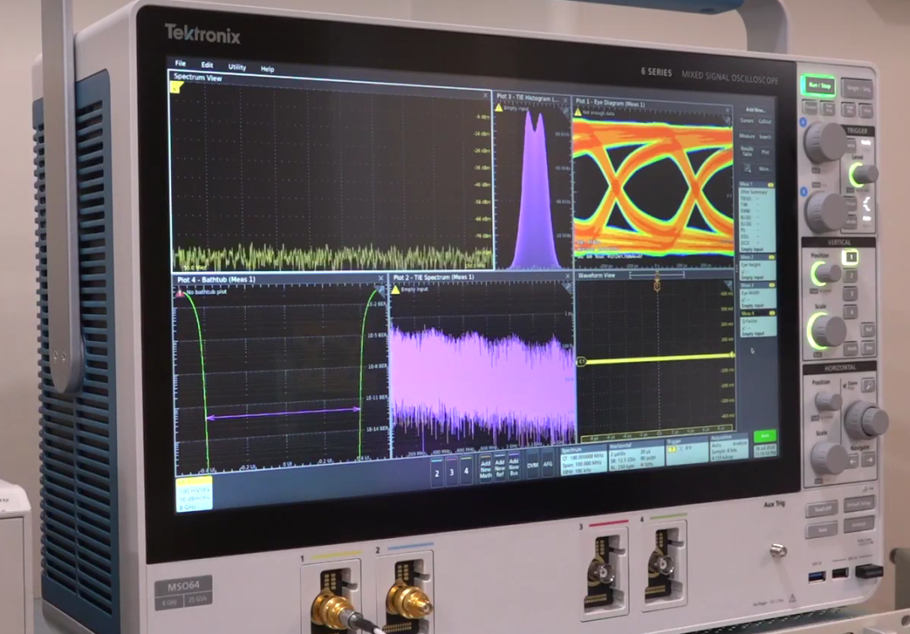Image resolution: width=910 pixels, height=634 pixels.
Task: Tap the vertical Scale knob
Action: point(827,330)
